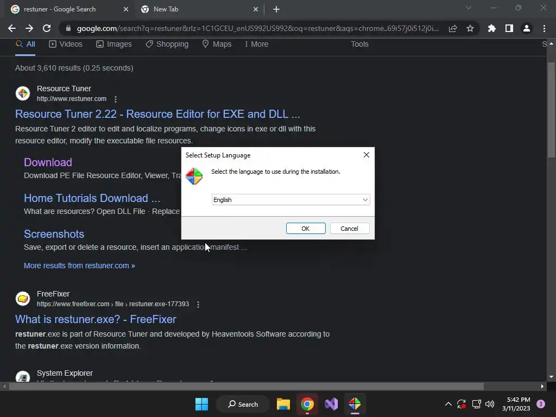Open options dots next to restuner.com URL
Image resolution: width=556 pixels, height=417 pixels.
[116, 99]
